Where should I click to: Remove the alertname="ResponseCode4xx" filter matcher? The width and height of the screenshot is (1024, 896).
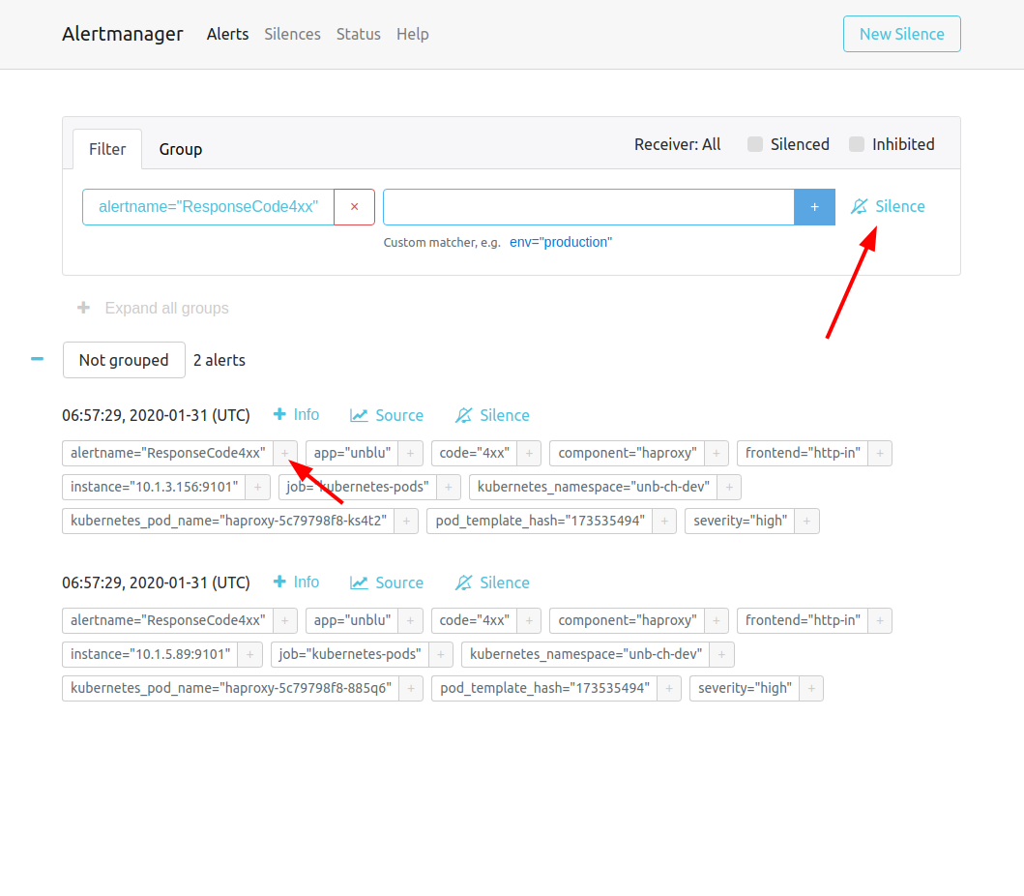click(x=354, y=207)
